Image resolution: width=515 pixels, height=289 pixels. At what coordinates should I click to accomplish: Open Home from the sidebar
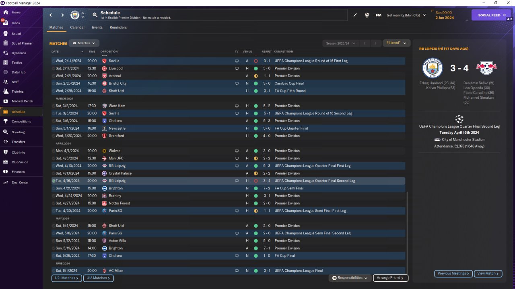(x=6, y=12)
